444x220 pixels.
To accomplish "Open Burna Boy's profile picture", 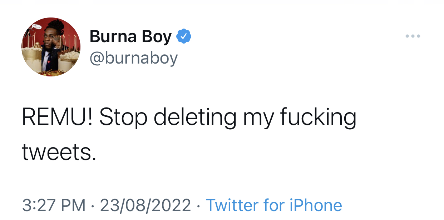I will click(51, 47).
